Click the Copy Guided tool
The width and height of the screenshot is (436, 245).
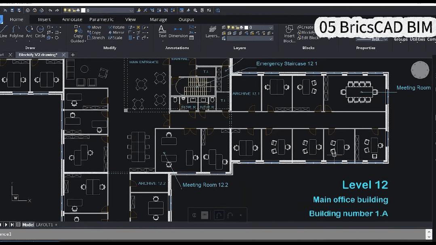(x=78, y=34)
